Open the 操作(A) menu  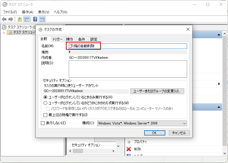tap(28, 12)
